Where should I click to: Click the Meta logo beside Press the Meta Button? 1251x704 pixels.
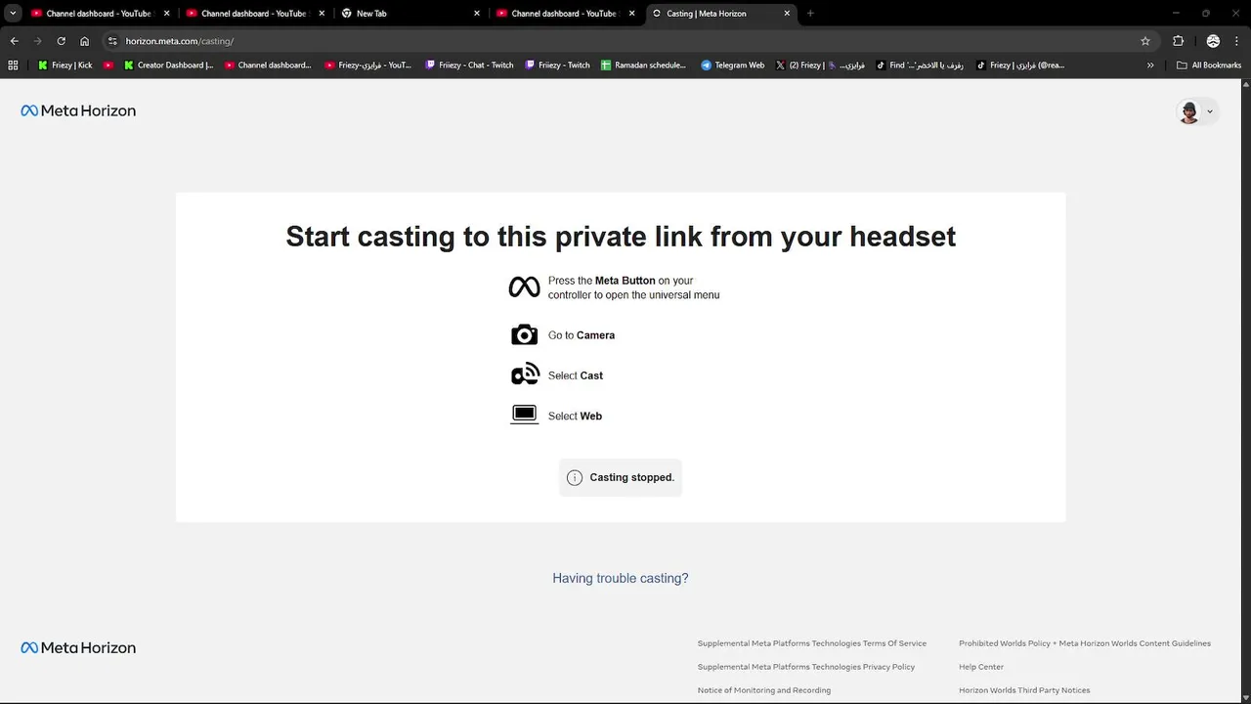click(525, 286)
